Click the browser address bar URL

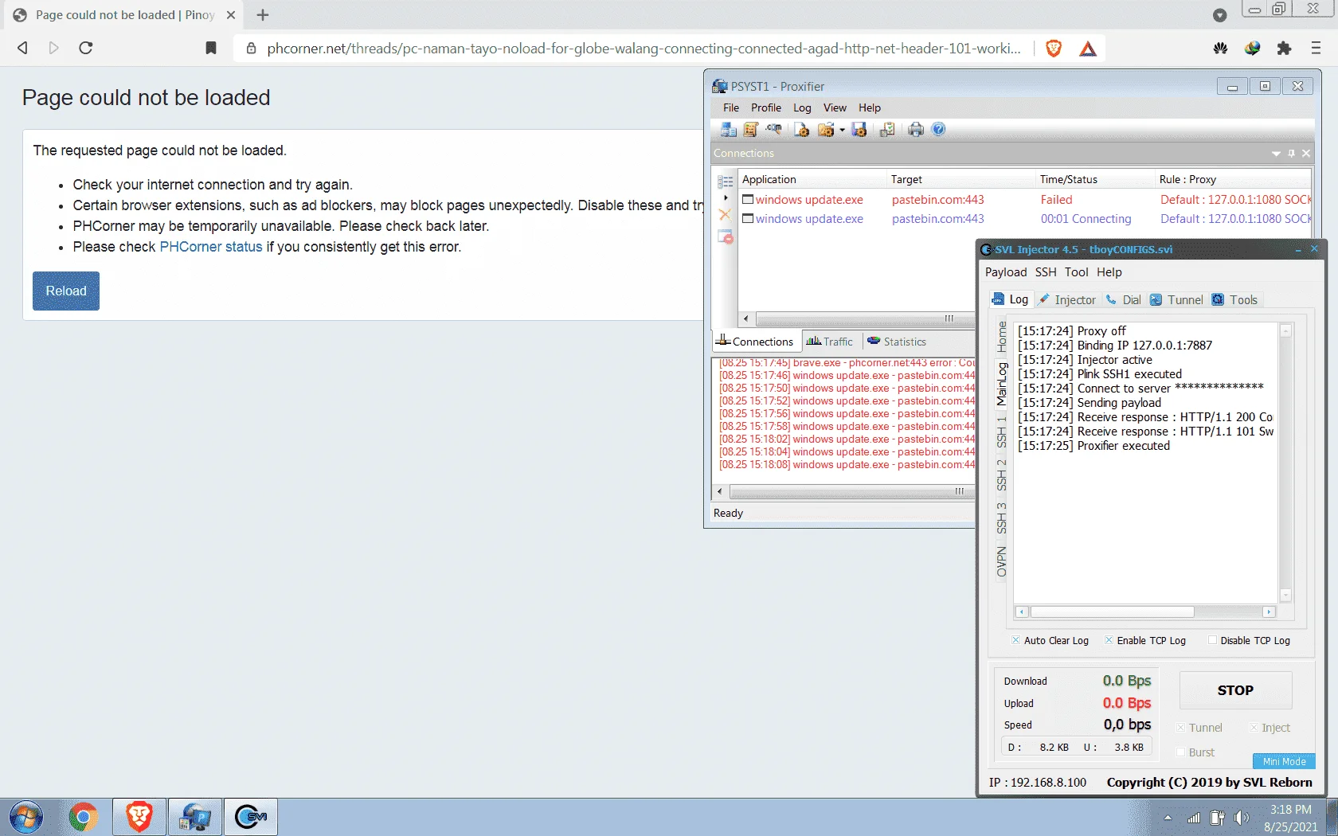click(x=644, y=49)
